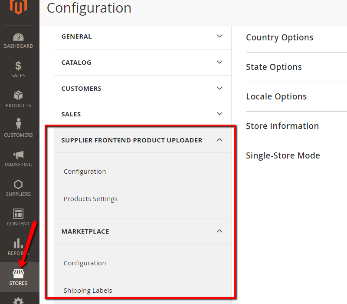Viewport: 347px width, 304px height.
Task: Open the Reports bar chart icon
Action: pyautogui.click(x=18, y=244)
